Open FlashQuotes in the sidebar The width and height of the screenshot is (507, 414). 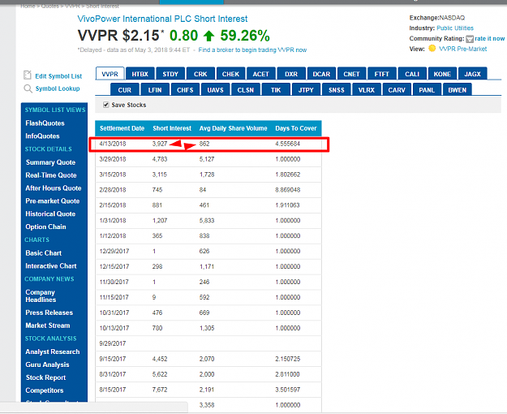(x=45, y=123)
